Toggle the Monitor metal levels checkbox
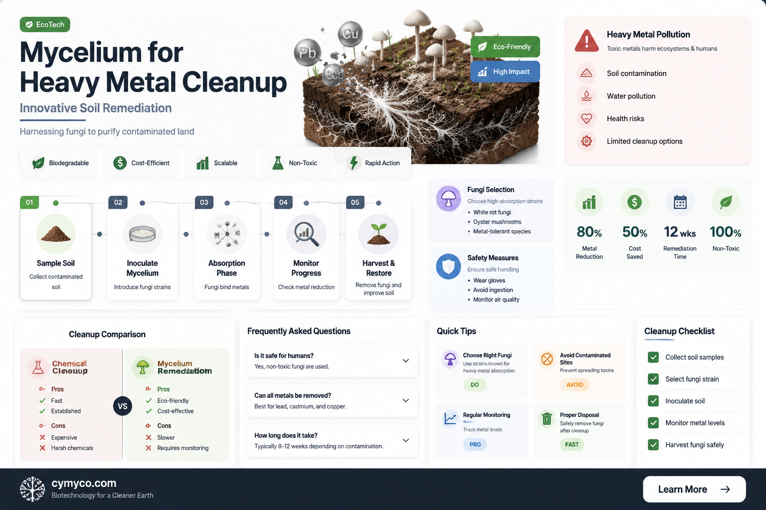766x510 pixels. [653, 423]
